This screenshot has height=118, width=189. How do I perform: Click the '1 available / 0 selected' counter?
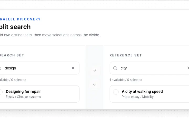(x=126, y=80)
